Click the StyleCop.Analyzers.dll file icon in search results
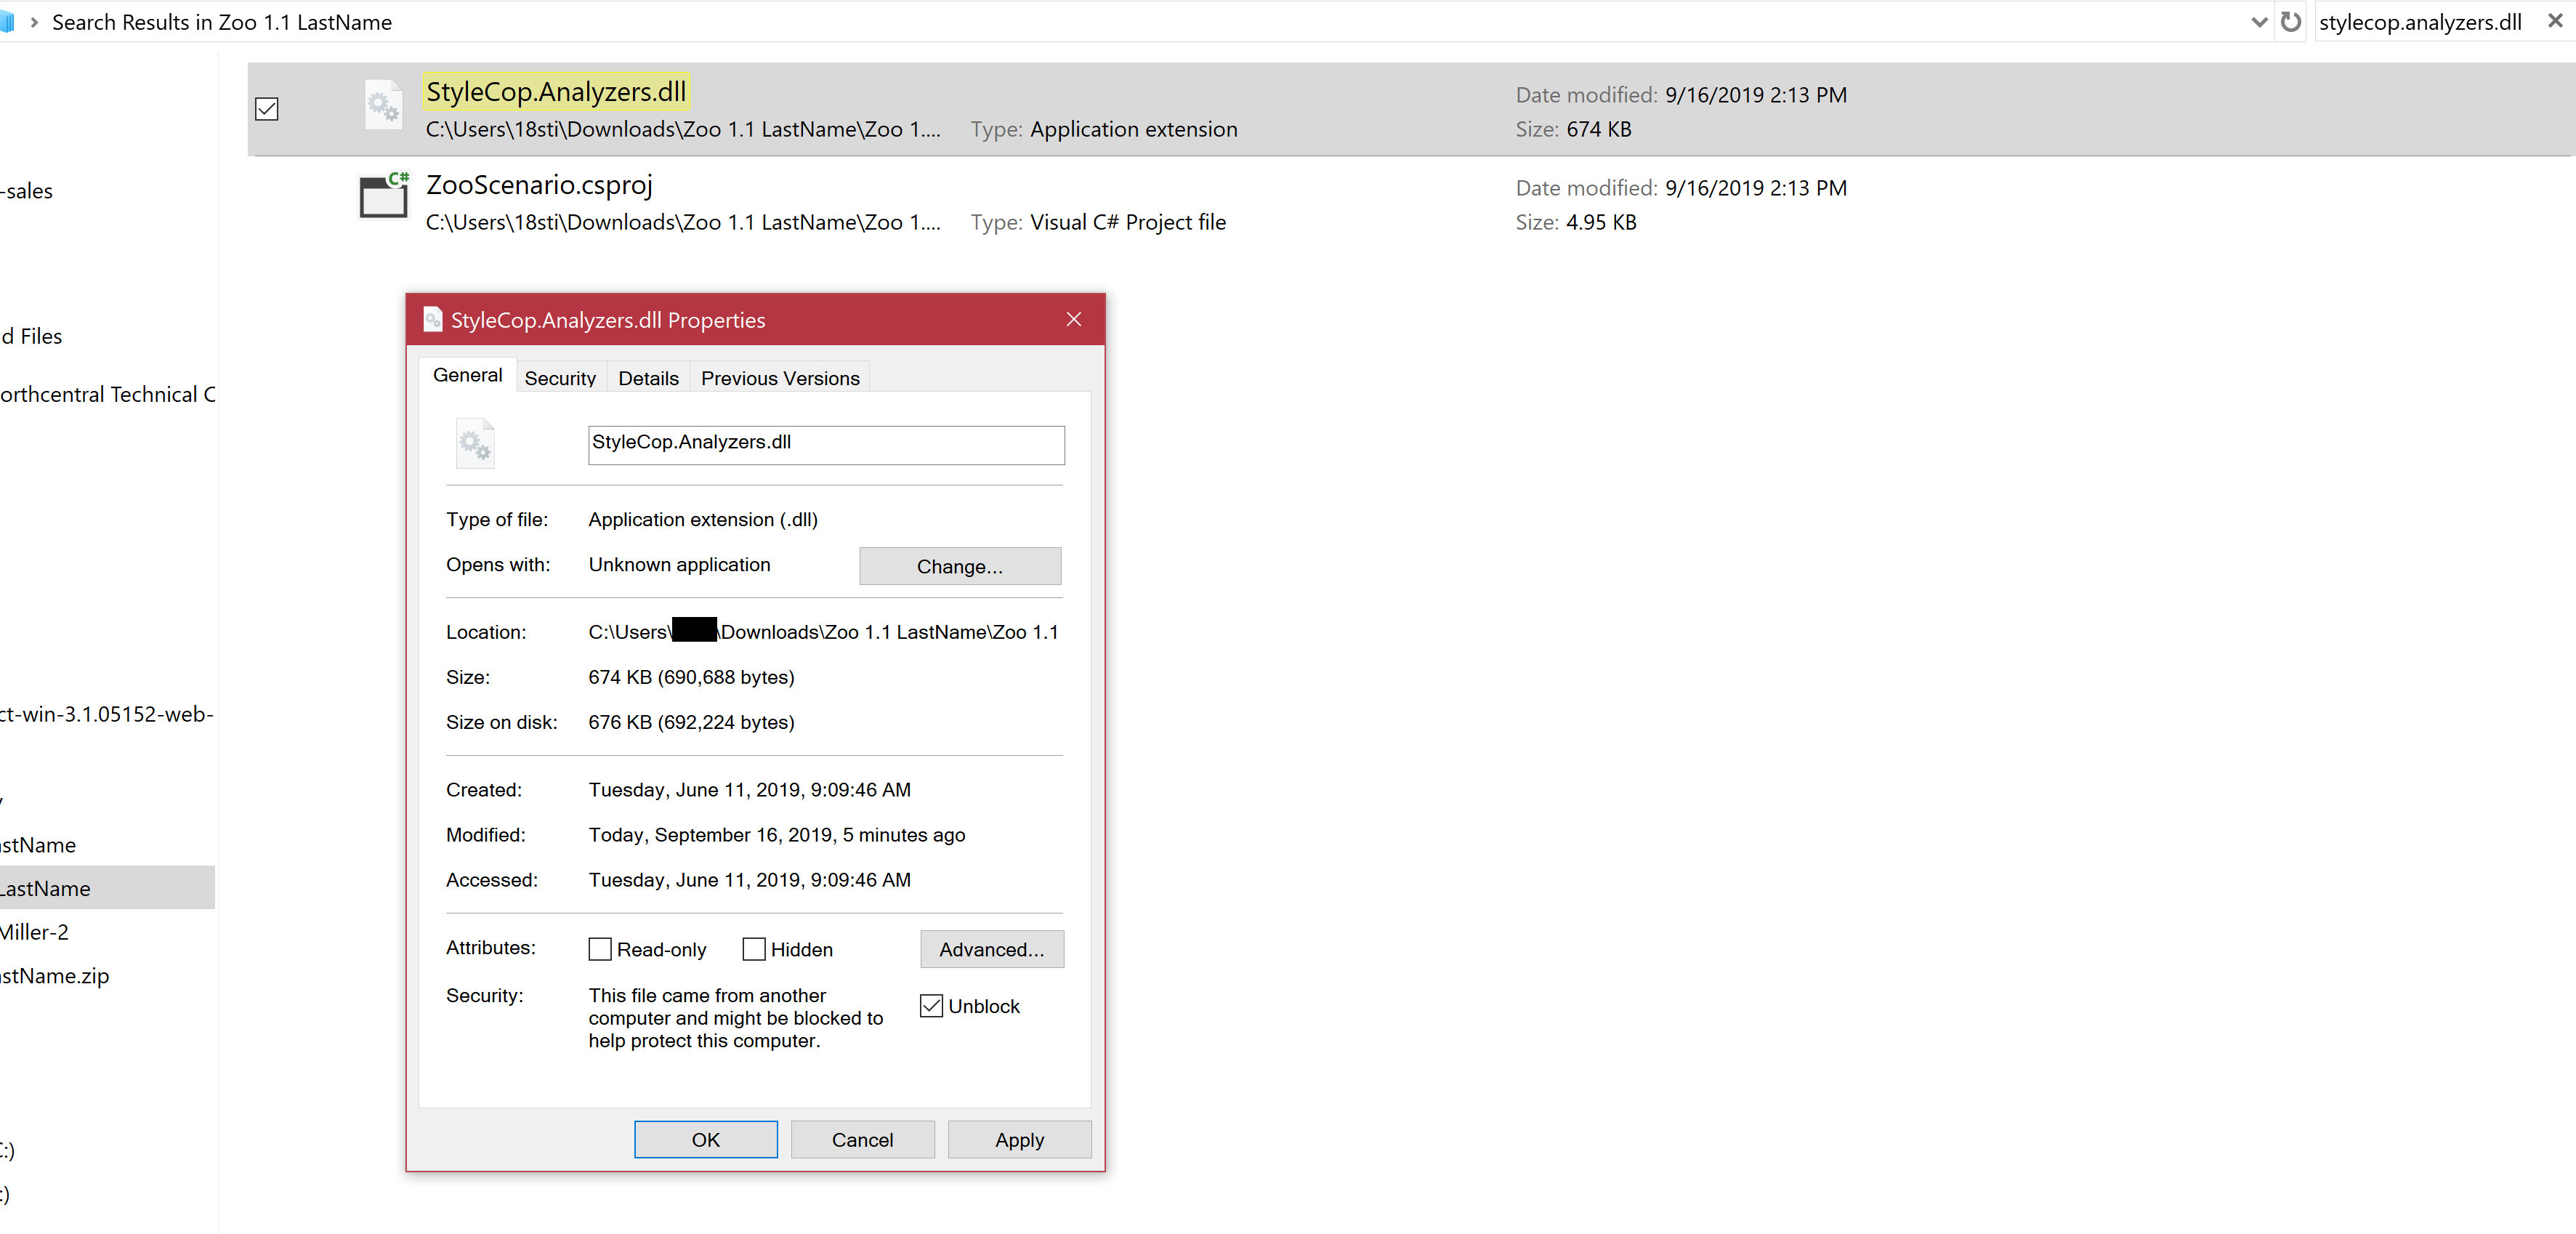 coord(382,105)
